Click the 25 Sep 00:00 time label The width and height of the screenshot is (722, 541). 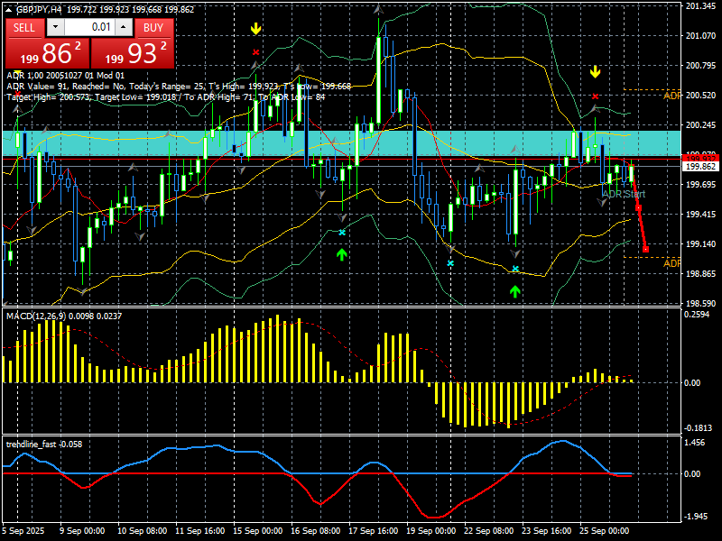604,531
